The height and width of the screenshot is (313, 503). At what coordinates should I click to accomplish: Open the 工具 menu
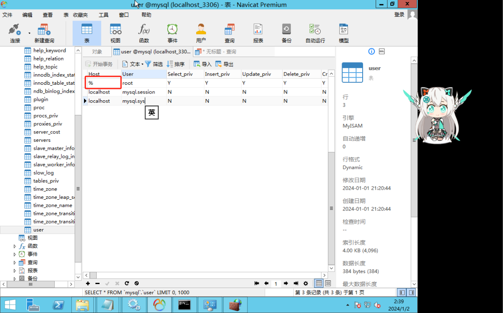coord(103,15)
